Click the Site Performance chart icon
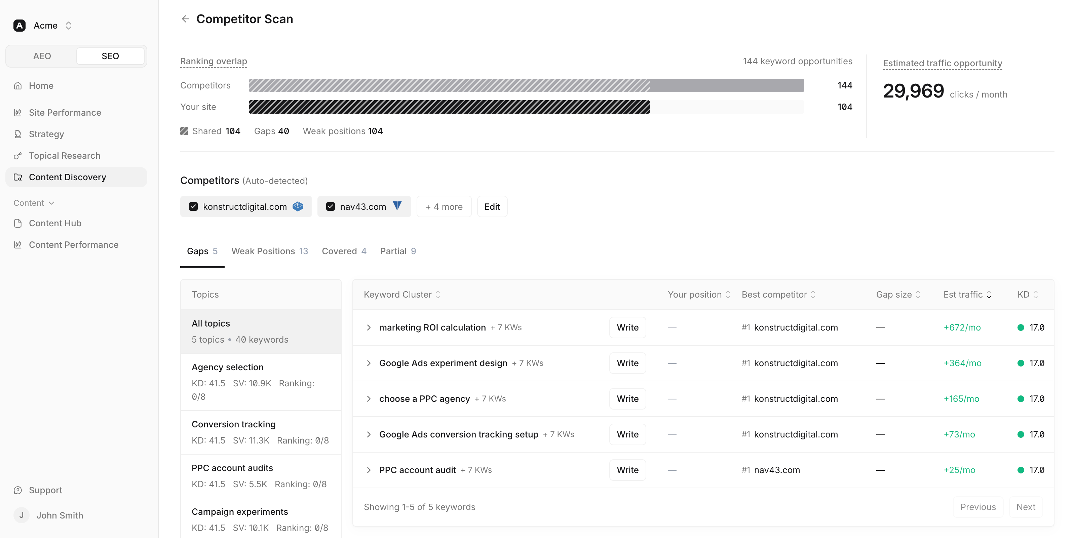 tap(18, 112)
